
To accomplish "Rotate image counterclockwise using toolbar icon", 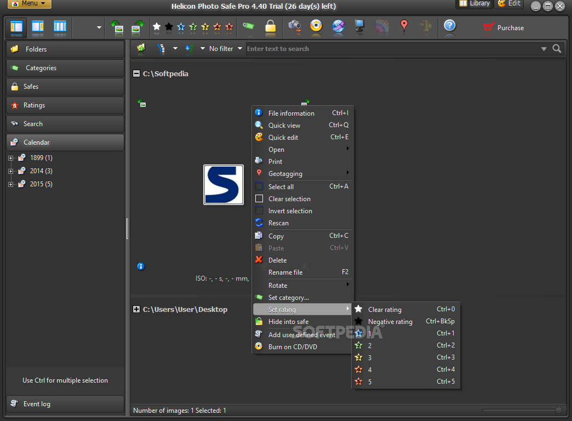I will tap(117, 27).
